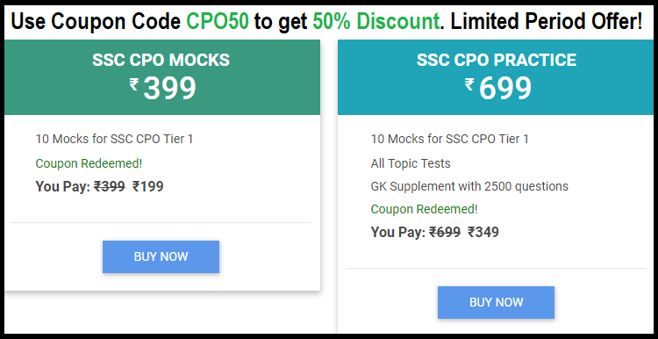Click the rupee symbol beside 399
The image size is (658, 339).
[134, 85]
